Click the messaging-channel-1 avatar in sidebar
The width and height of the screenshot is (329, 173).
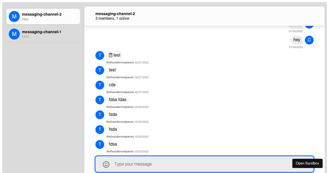tap(14, 34)
